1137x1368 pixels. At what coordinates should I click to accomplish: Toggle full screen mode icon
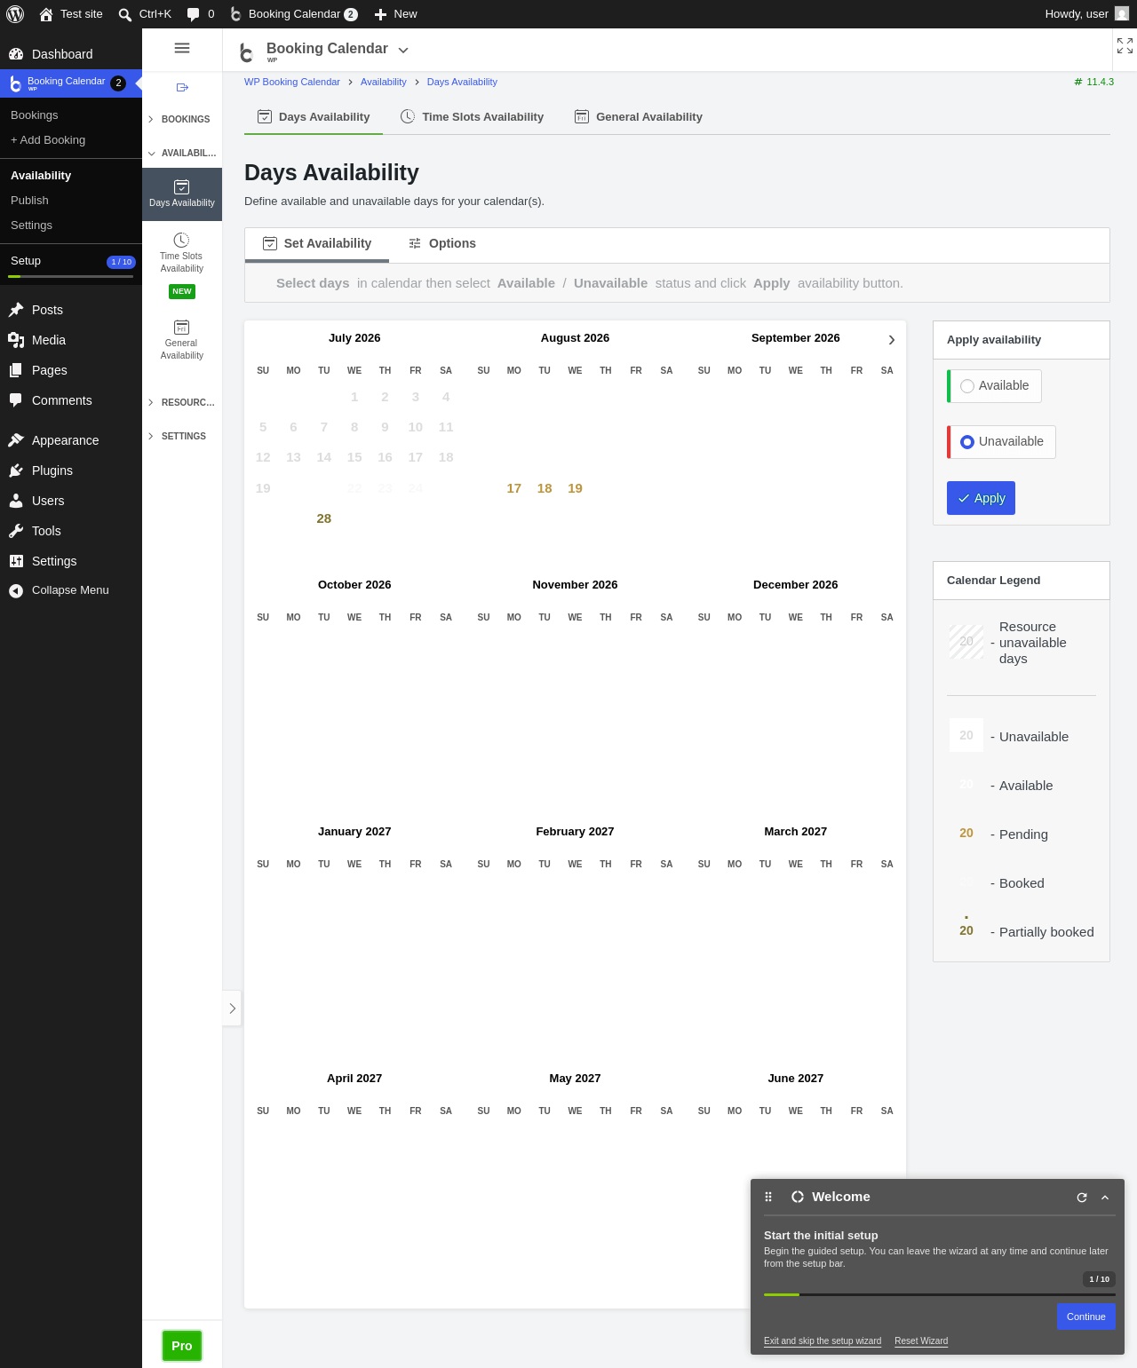1125,46
